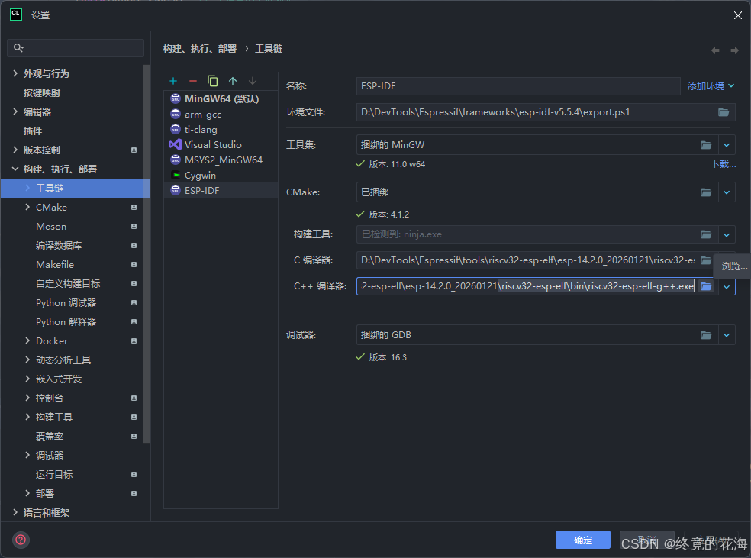Navigate back with left arrow icon
The image size is (751, 558).
(715, 50)
